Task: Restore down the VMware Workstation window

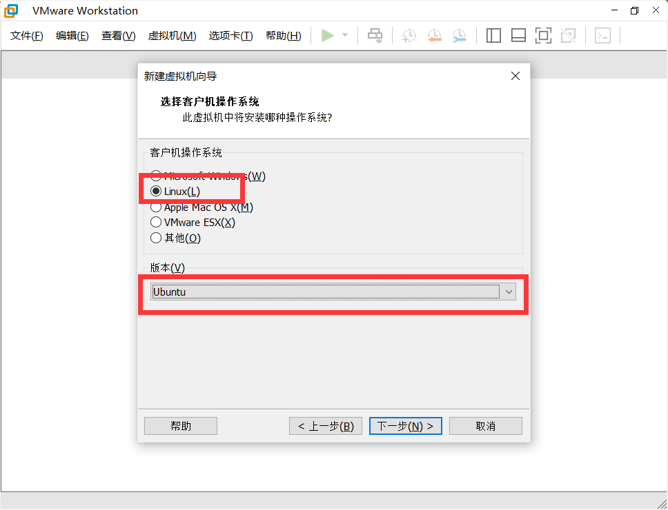Action: tap(635, 10)
